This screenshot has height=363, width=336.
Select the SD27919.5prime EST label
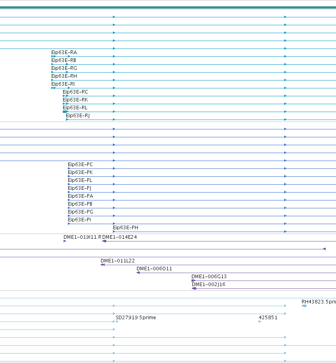tap(135, 317)
